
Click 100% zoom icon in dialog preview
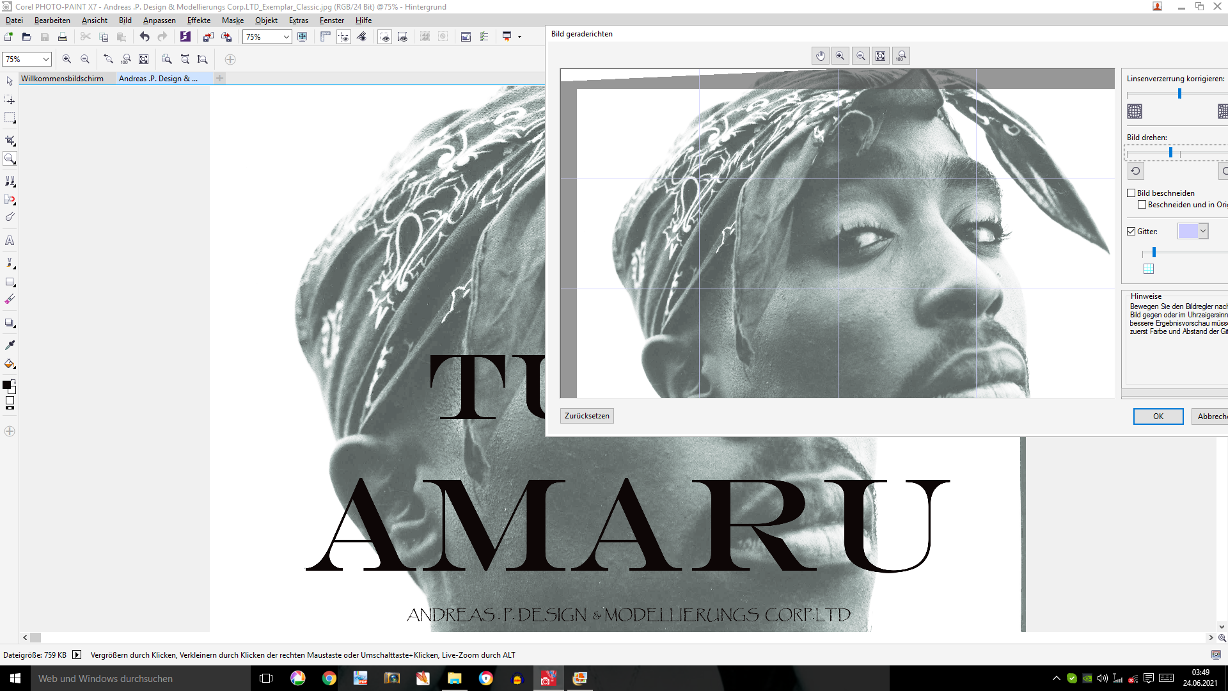901,56
